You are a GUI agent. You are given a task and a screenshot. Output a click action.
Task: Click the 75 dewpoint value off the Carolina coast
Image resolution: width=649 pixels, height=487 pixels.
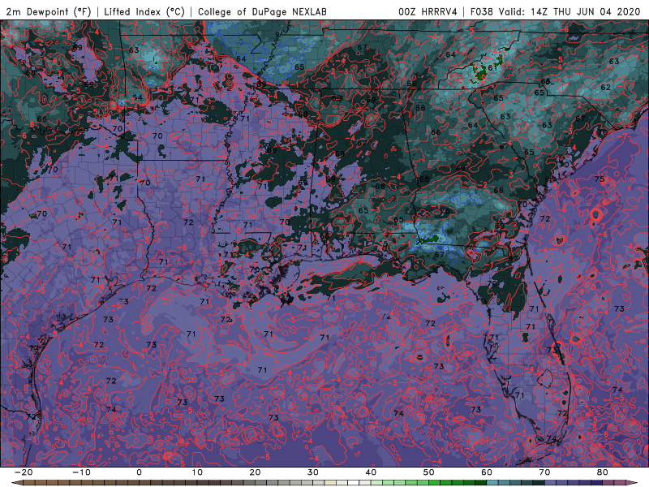pyautogui.click(x=600, y=179)
